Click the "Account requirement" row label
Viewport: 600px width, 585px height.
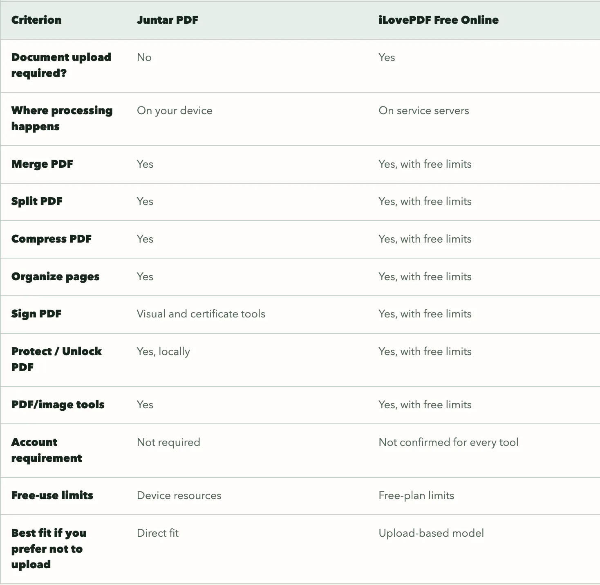click(x=47, y=450)
